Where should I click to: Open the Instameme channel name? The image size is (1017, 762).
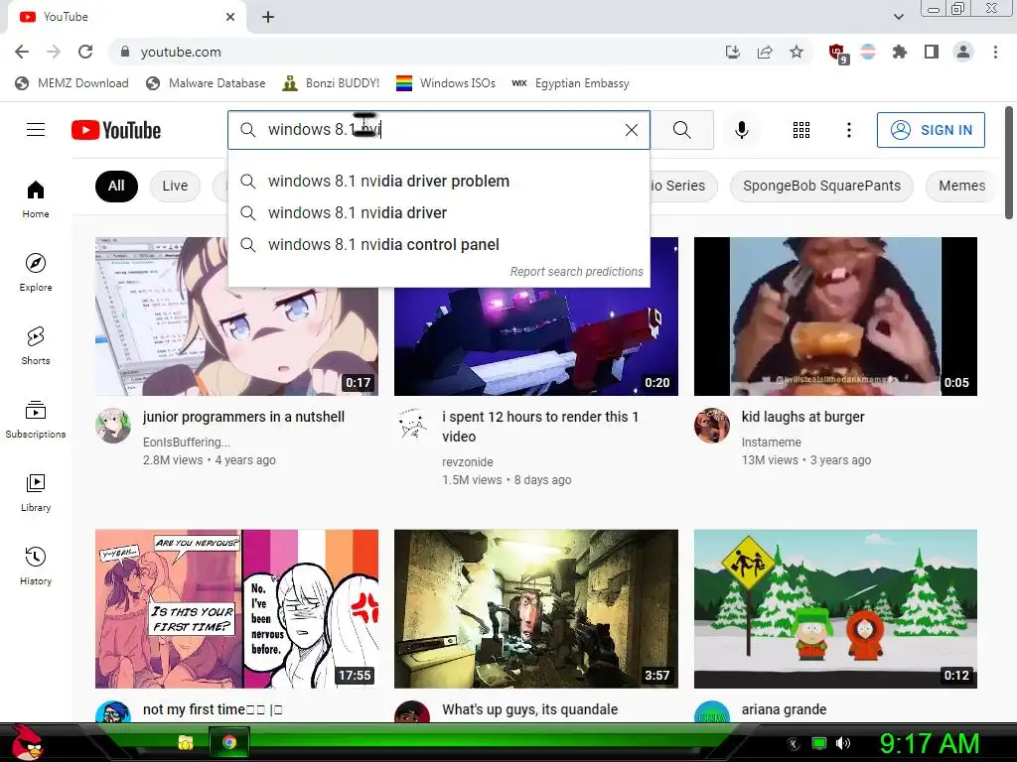771,442
